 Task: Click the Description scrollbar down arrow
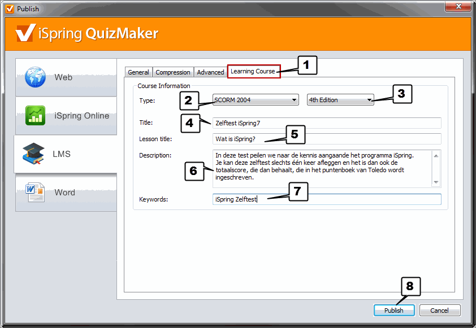[x=436, y=182]
